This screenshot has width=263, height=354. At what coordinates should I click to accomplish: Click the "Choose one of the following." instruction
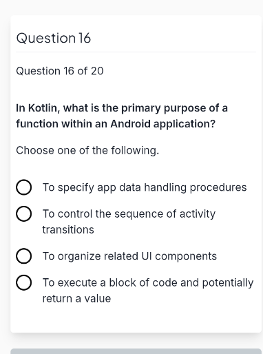(87, 151)
